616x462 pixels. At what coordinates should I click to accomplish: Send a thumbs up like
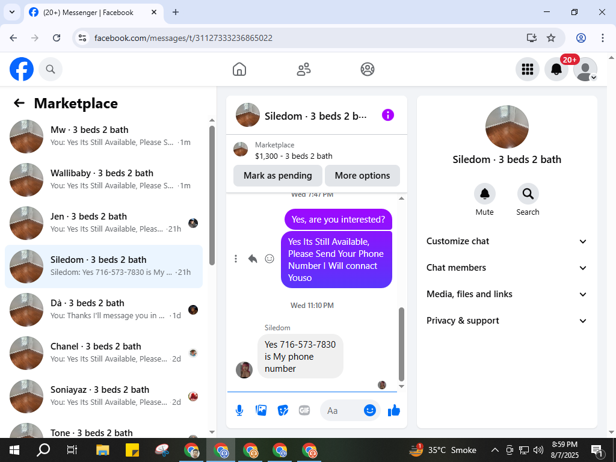coord(393,410)
